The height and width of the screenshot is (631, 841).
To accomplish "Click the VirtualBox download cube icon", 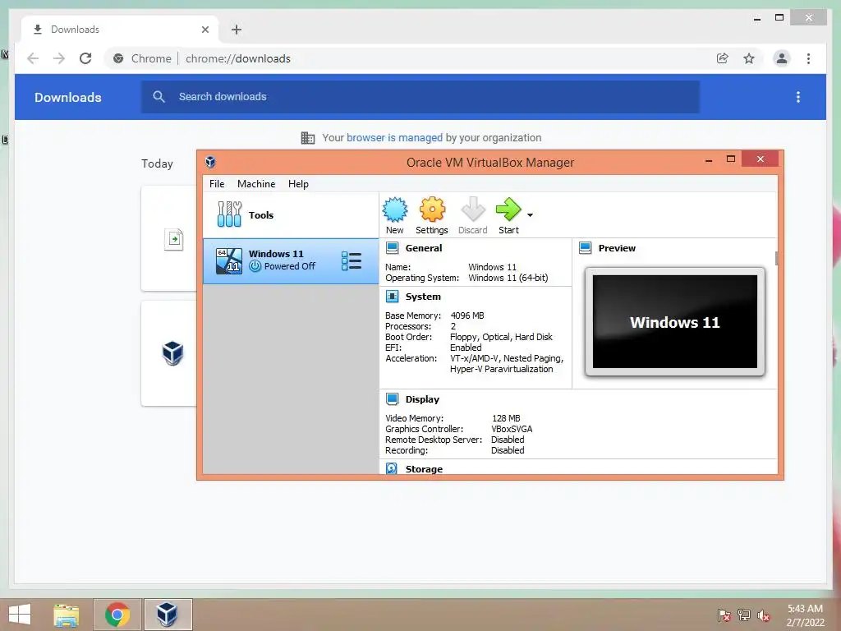I will coord(172,353).
